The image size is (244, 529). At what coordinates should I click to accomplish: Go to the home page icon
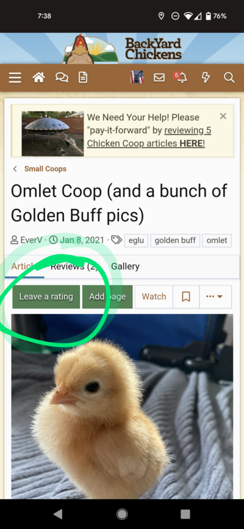(x=39, y=78)
